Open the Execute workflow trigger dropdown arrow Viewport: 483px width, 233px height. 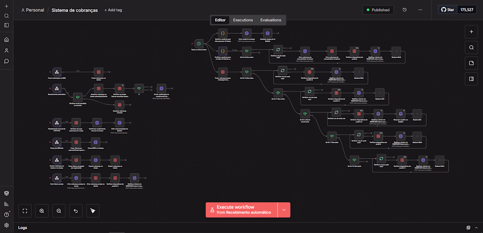284,210
